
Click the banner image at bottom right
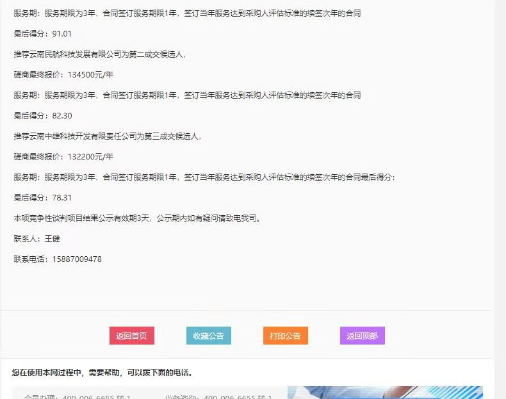tap(384, 393)
